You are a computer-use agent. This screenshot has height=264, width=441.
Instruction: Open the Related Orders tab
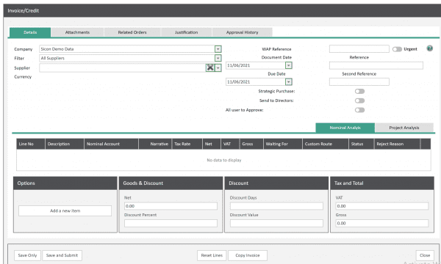pyautogui.click(x=132, y=32)
